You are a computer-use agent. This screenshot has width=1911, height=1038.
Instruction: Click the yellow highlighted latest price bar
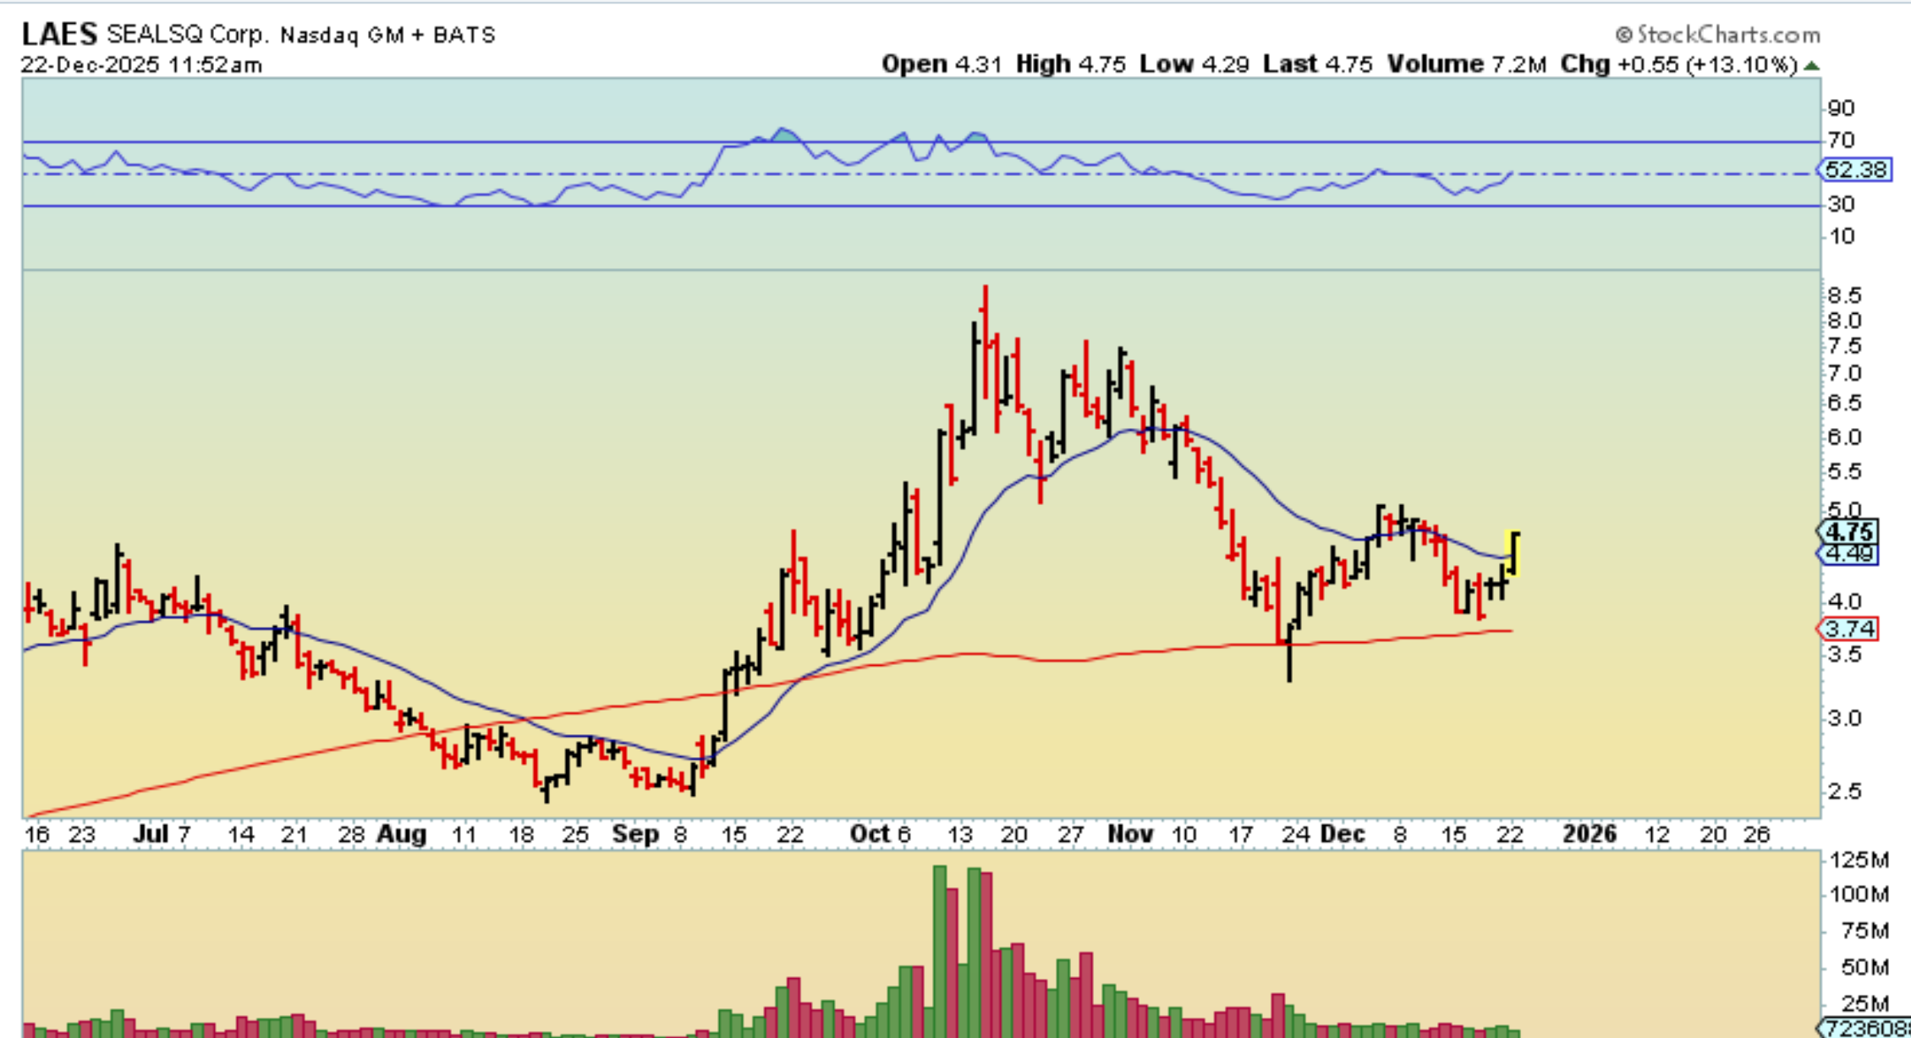1513,554
